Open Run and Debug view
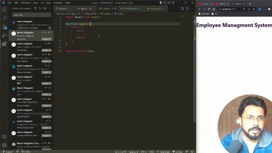This screenshot has height=153, width=272. 4,35
